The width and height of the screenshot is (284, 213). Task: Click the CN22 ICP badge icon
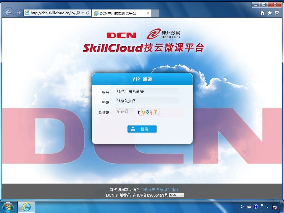177,195
